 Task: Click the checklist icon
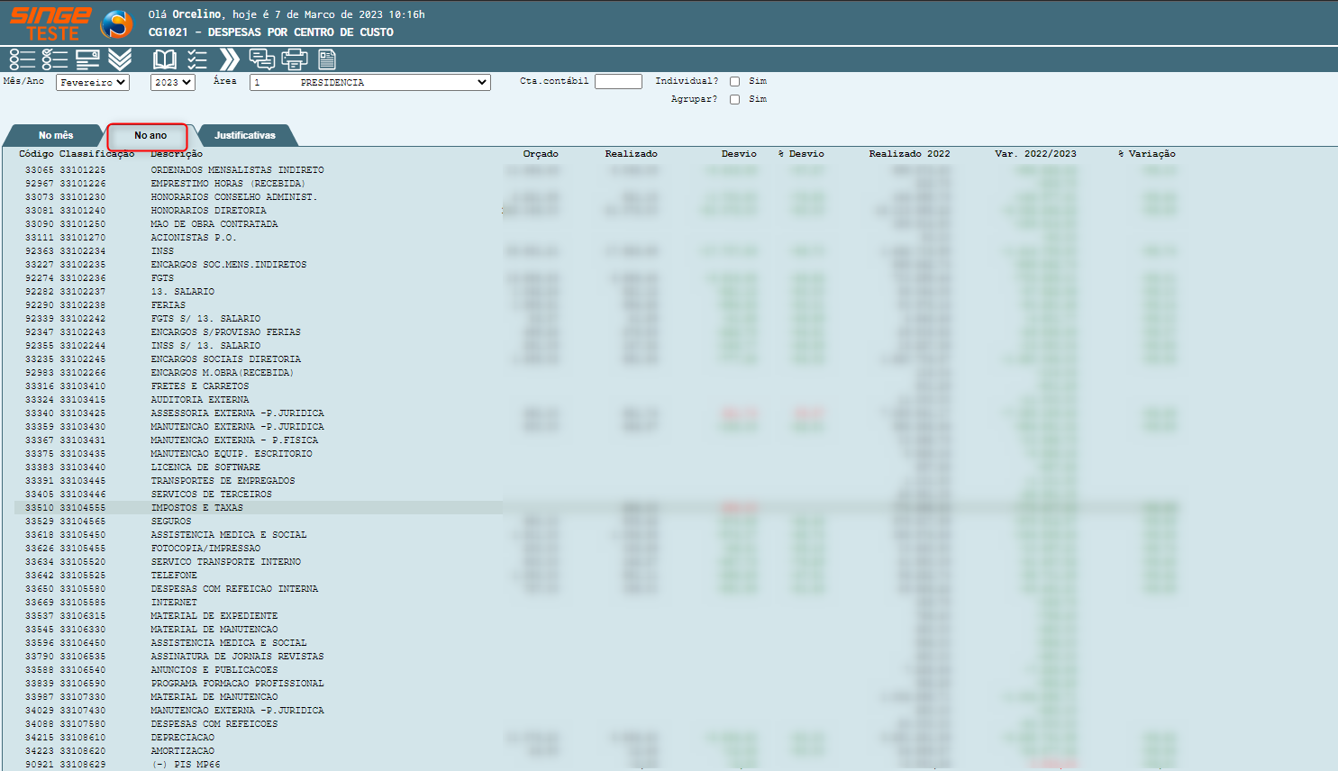197,59
